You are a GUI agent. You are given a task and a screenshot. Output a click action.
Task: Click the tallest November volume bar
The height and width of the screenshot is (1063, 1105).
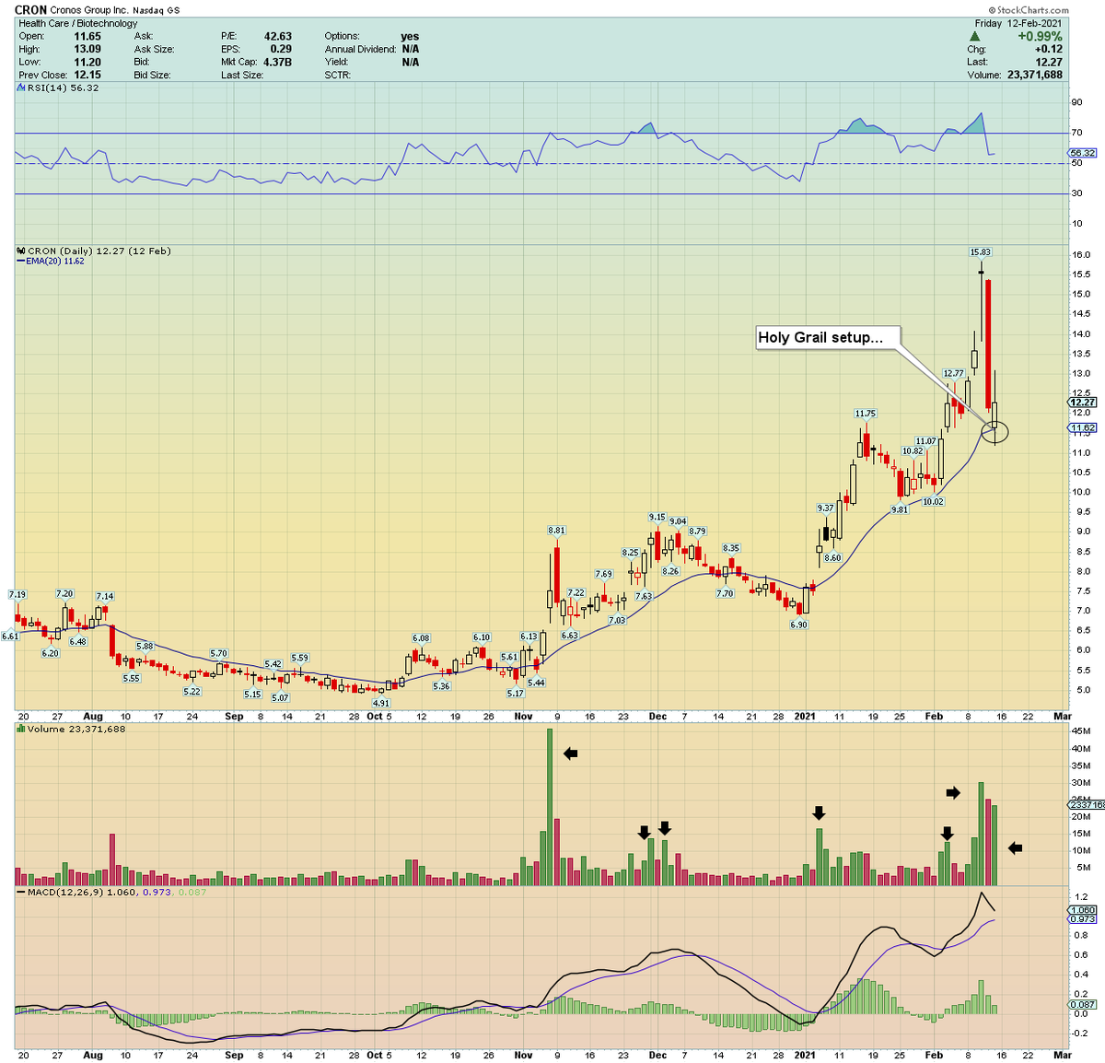550,807
